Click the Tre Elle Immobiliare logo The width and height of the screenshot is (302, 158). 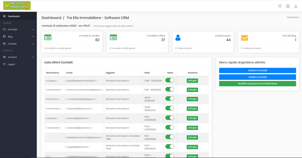coord(17,6)
